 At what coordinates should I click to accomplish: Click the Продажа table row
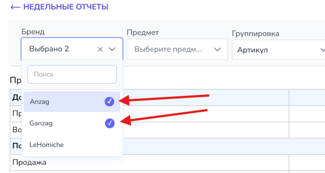point(29,162)
